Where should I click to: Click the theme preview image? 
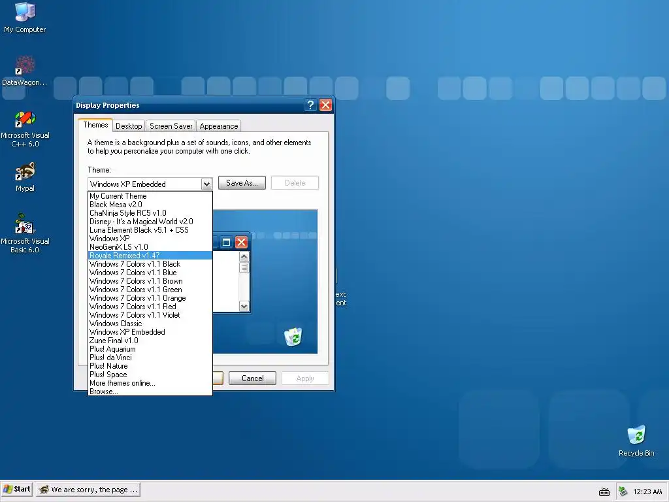point(265,281)
